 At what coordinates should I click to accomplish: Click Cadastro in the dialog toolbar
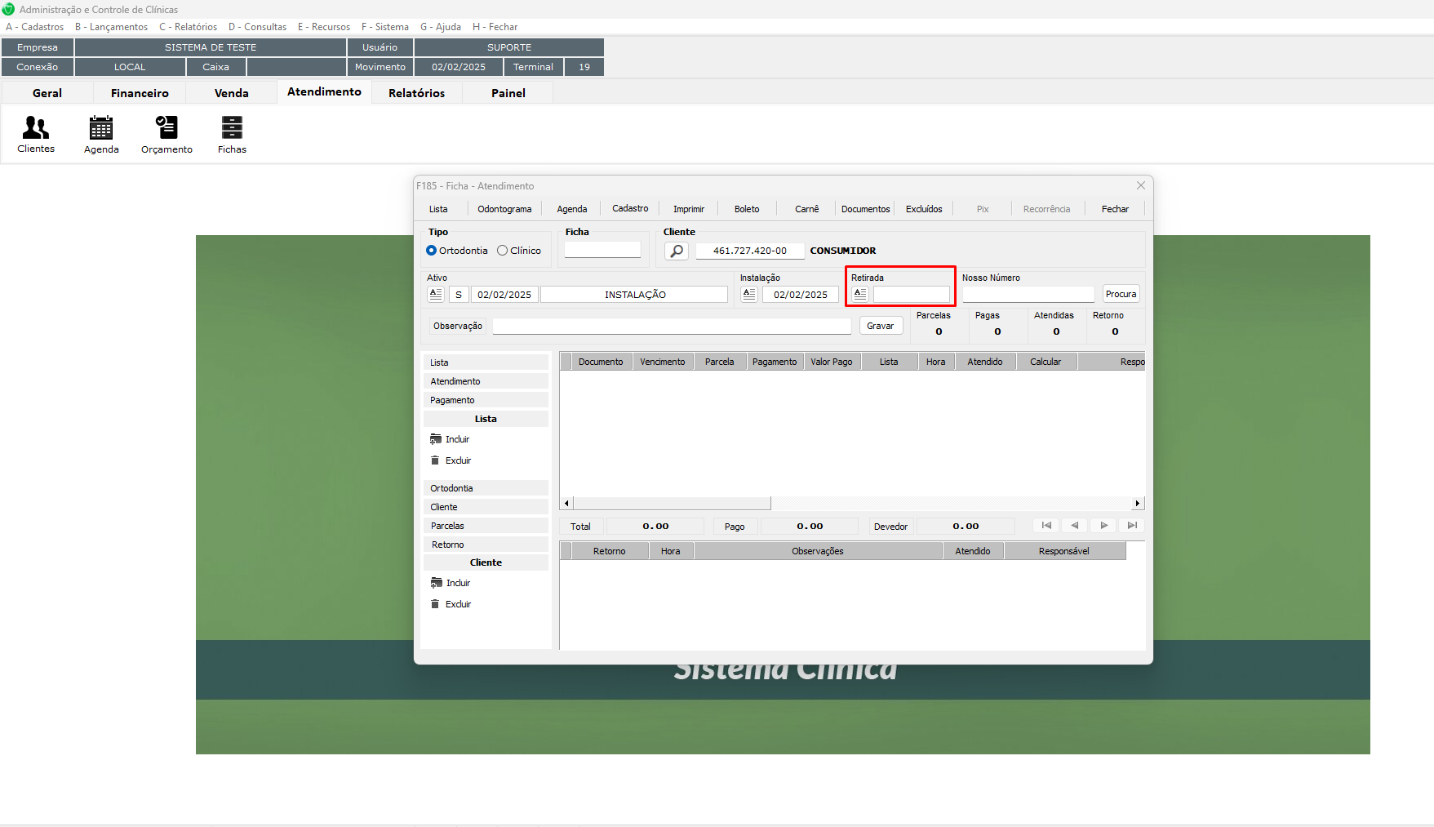coord(630,208)
